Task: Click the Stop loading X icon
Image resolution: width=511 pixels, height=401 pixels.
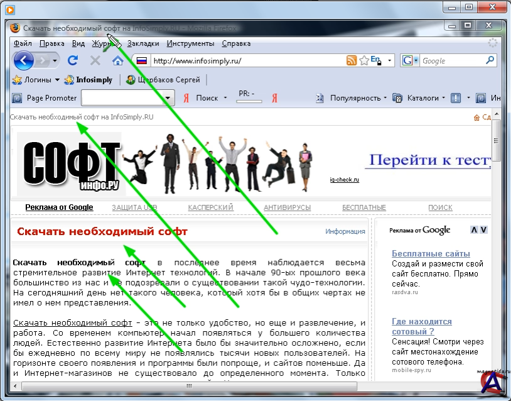Action: tap(95, 61)
